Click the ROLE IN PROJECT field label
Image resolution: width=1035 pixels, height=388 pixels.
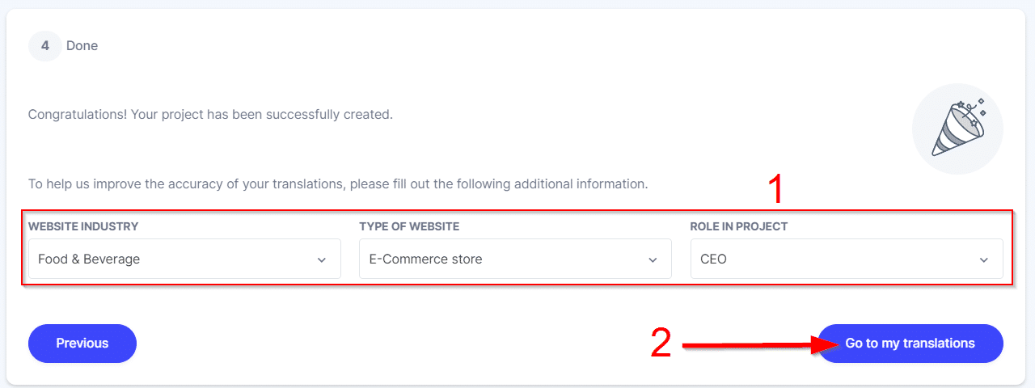(x=738, y=226)
